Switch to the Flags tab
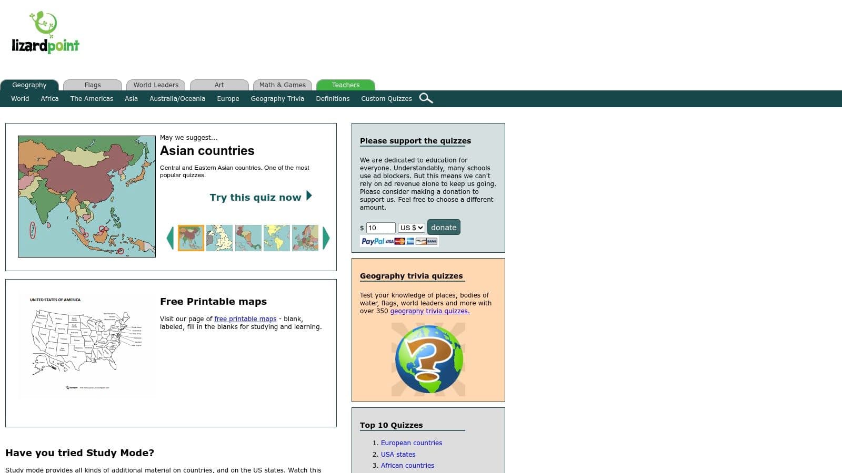Image resolution: width=842 pixels, height=473 pixels. click(93, 85)
